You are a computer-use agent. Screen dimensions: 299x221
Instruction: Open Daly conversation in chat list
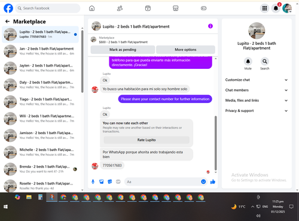(x=40, y=85)
